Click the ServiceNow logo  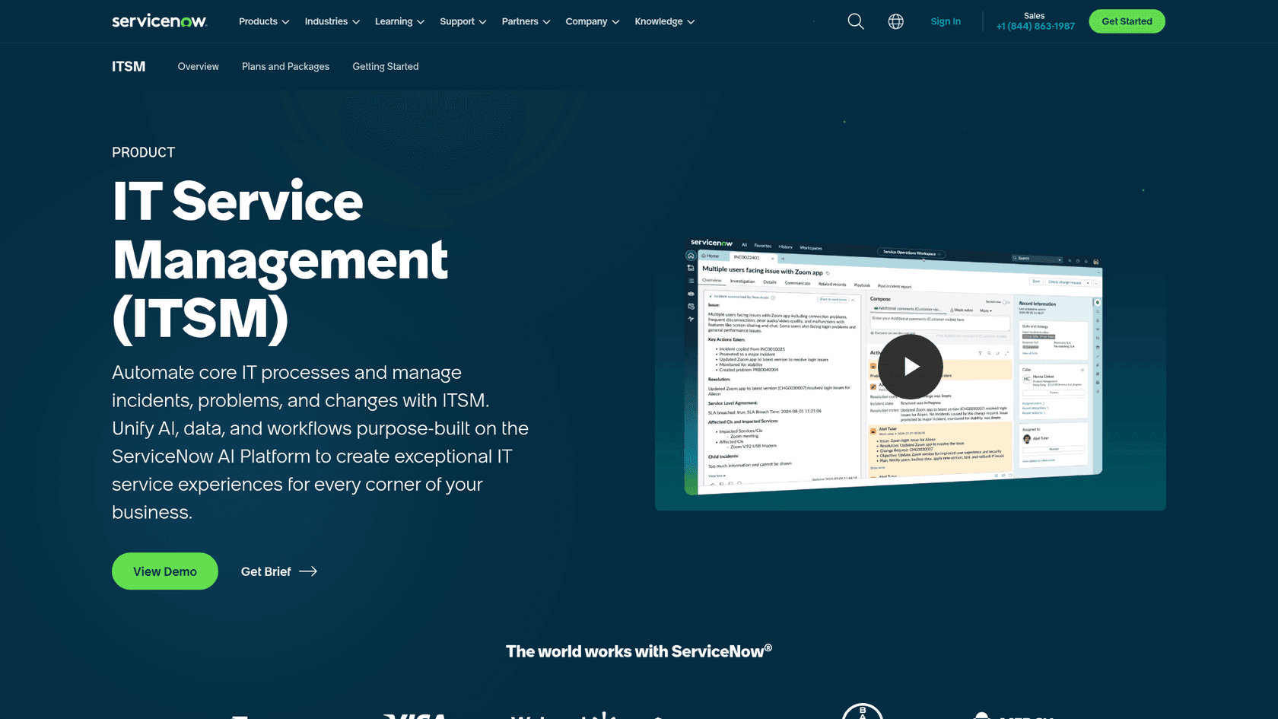tap(159, 21)
